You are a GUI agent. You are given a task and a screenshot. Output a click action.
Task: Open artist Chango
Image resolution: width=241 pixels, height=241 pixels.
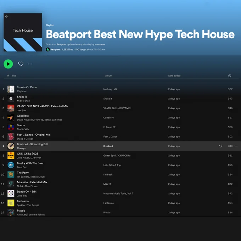21,148
